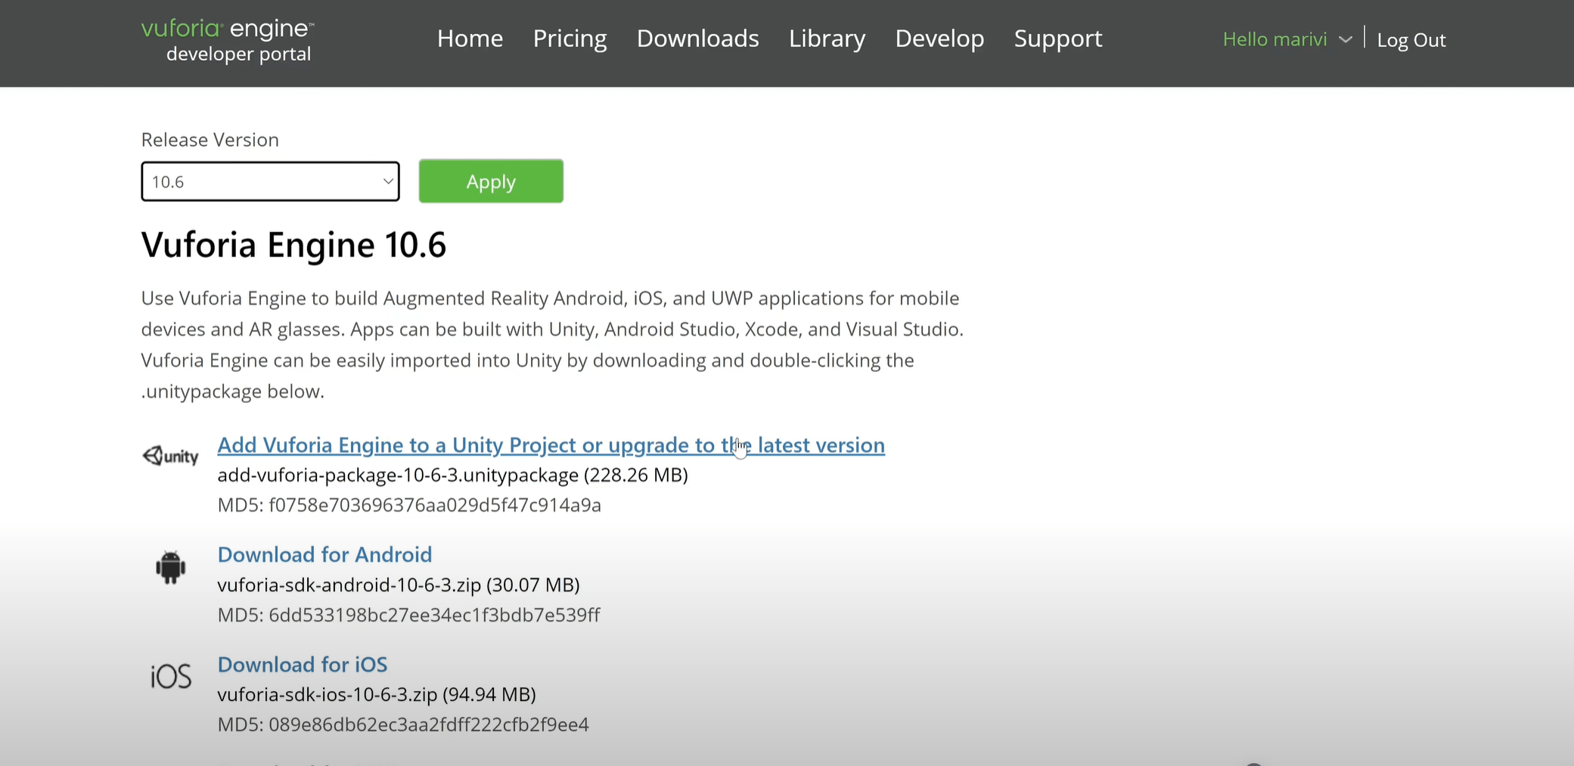Visit the Support page

click(1058, 39)
